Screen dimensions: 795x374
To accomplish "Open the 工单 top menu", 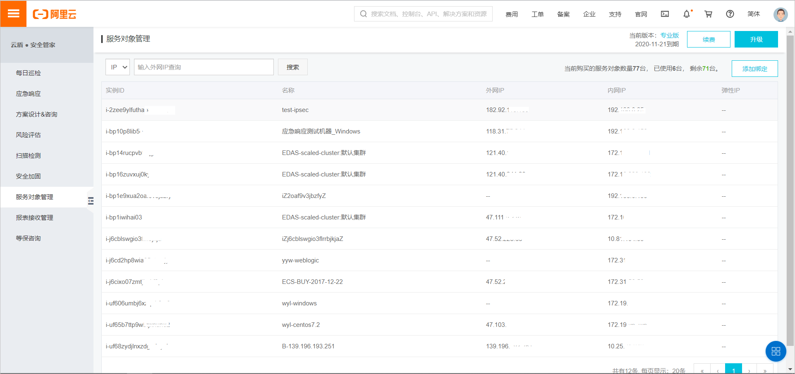I will point(537,14).
